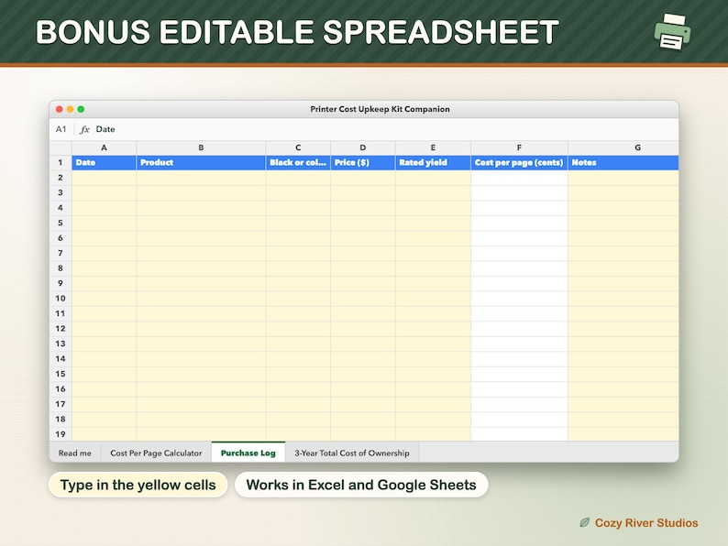Click the Date header cell
This screenshot has height=546, width=728.
coord(104,163)
